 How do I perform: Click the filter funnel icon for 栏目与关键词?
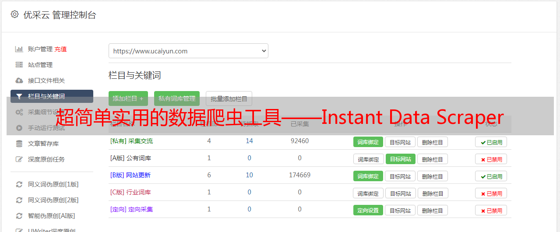tap(19, 96)
